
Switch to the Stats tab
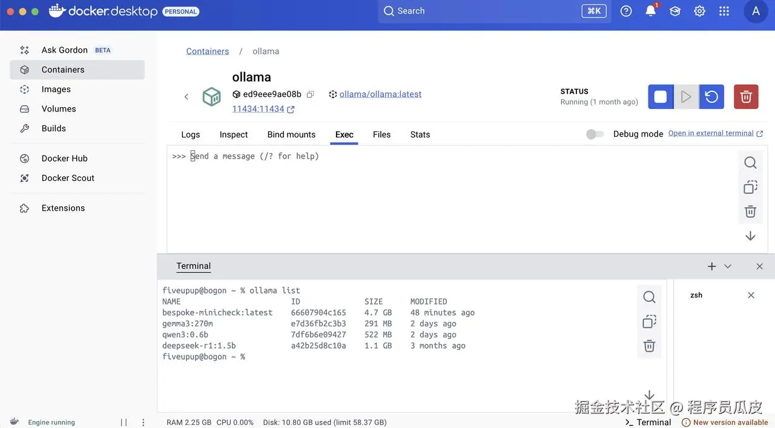click(420, 134)
